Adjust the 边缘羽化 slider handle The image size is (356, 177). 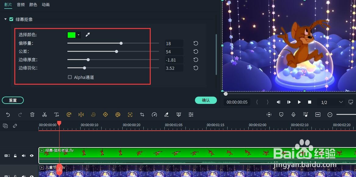coord(85,68)
